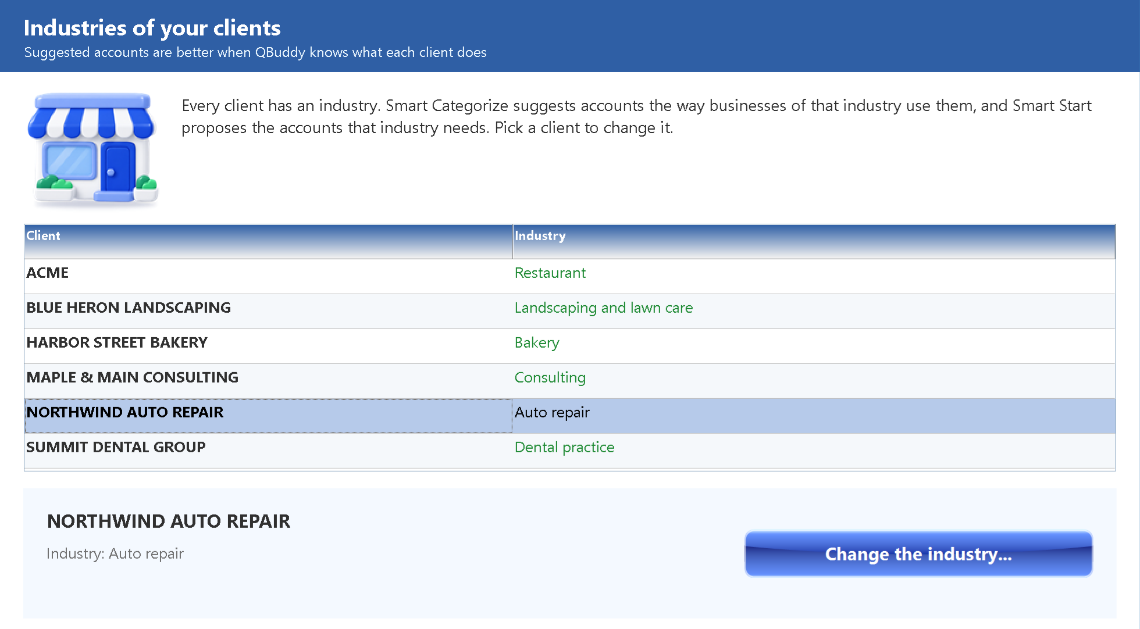Select the Maple & Main Consulting row
The width and height of the screenshot is (1140, 629).
click(x=570, y=381)
